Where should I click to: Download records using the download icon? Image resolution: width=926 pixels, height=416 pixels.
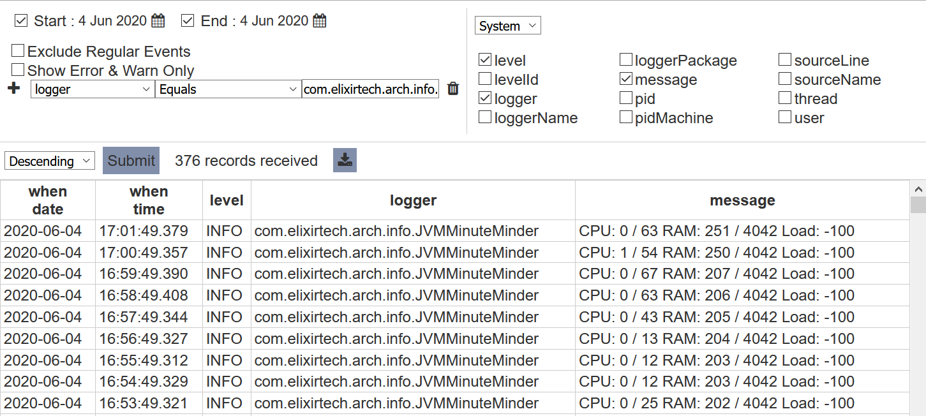tap(345, 160)
